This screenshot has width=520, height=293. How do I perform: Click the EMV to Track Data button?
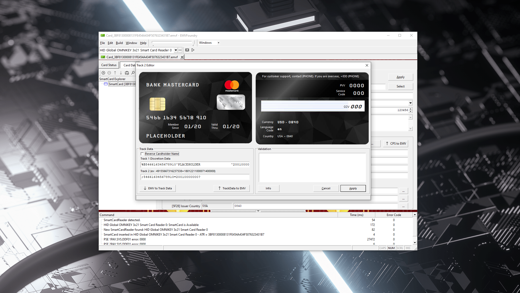(158, 188)
